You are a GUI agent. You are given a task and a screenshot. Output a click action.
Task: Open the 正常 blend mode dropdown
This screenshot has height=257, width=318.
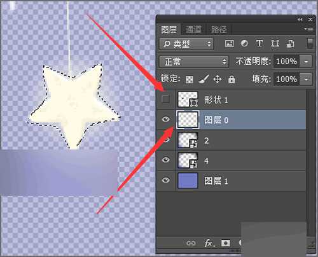[194, 62]
